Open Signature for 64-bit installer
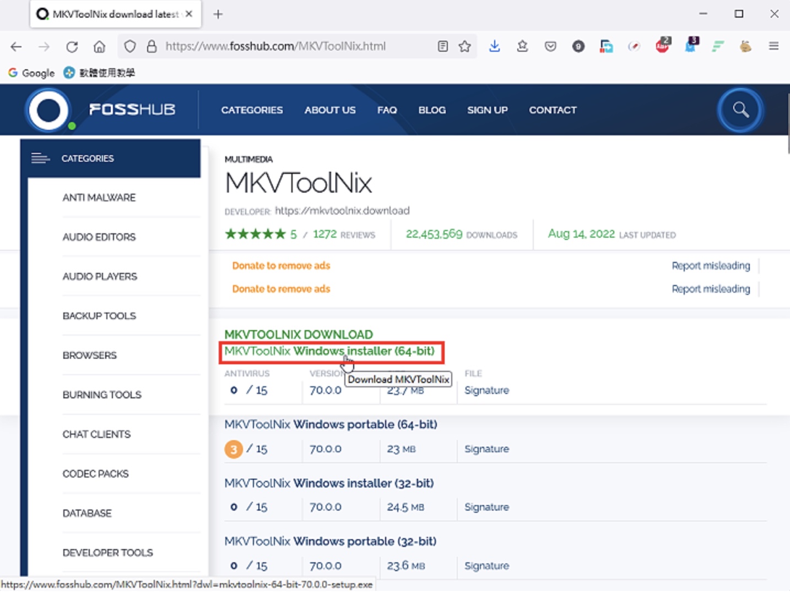This screenshot has height=592, width=790. 486,390
